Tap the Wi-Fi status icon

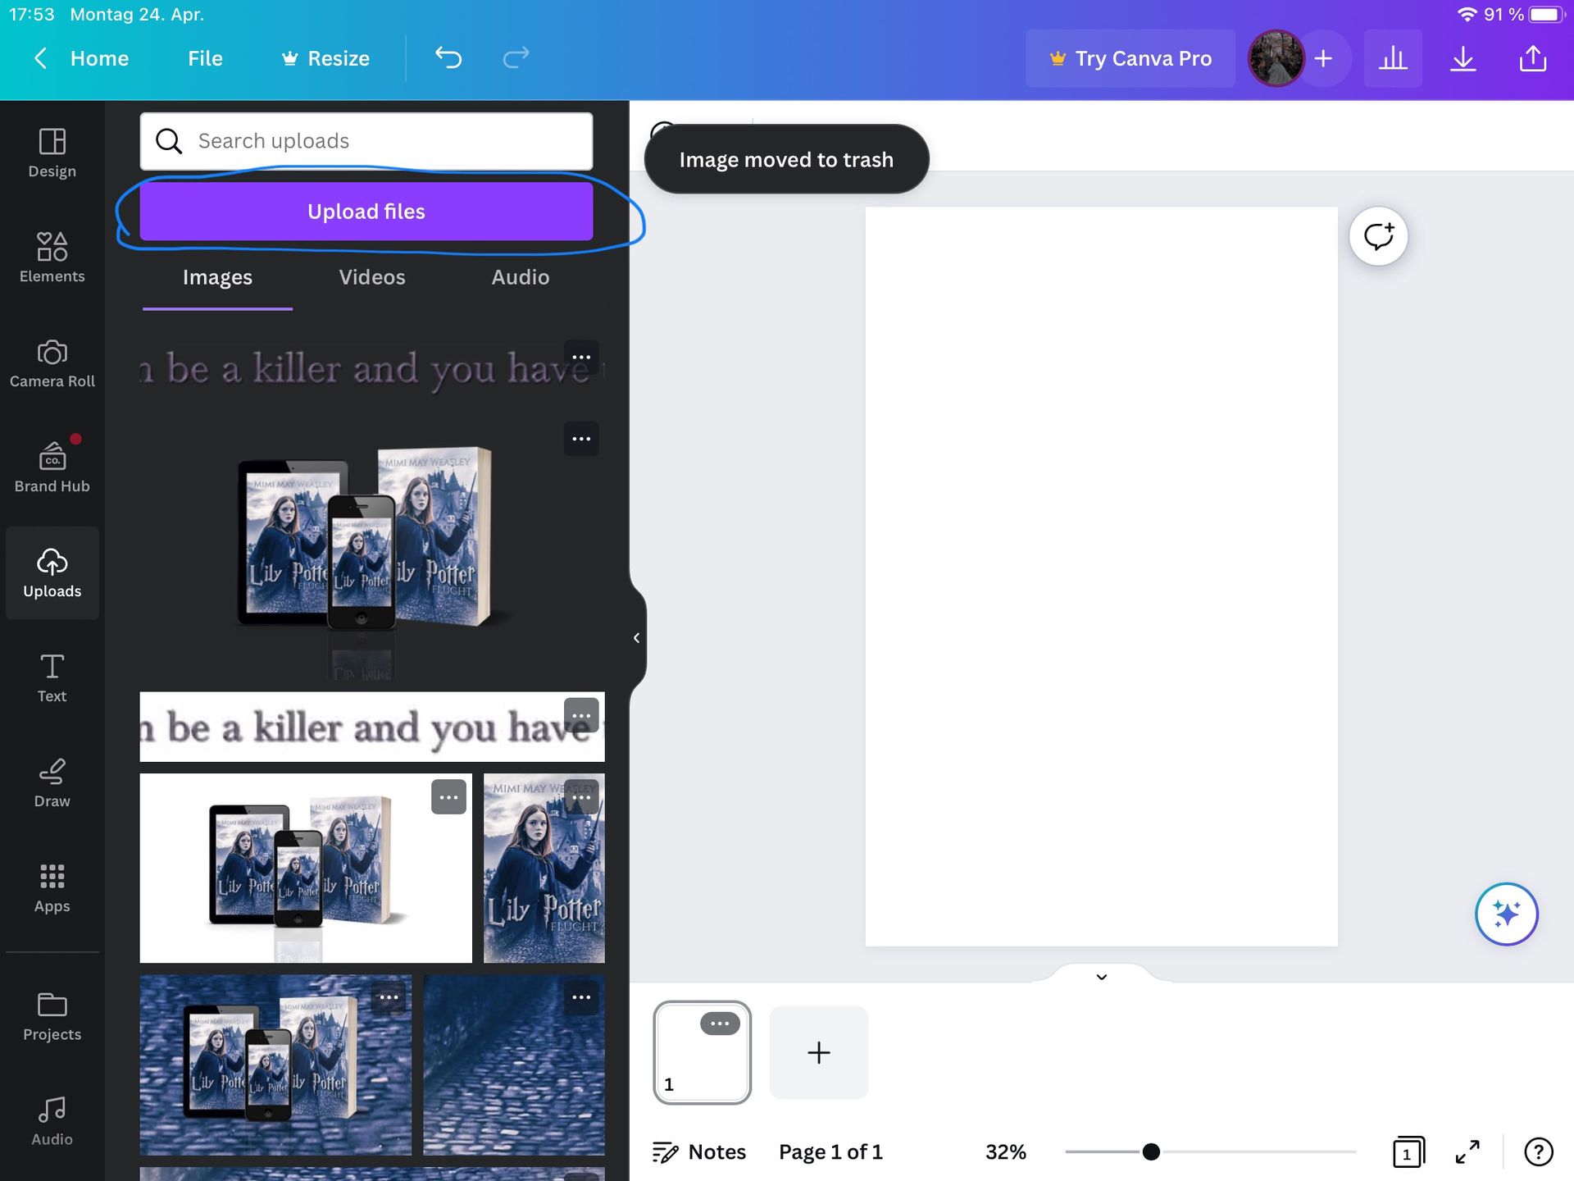pyautogui.click(x=1467, y=14)
